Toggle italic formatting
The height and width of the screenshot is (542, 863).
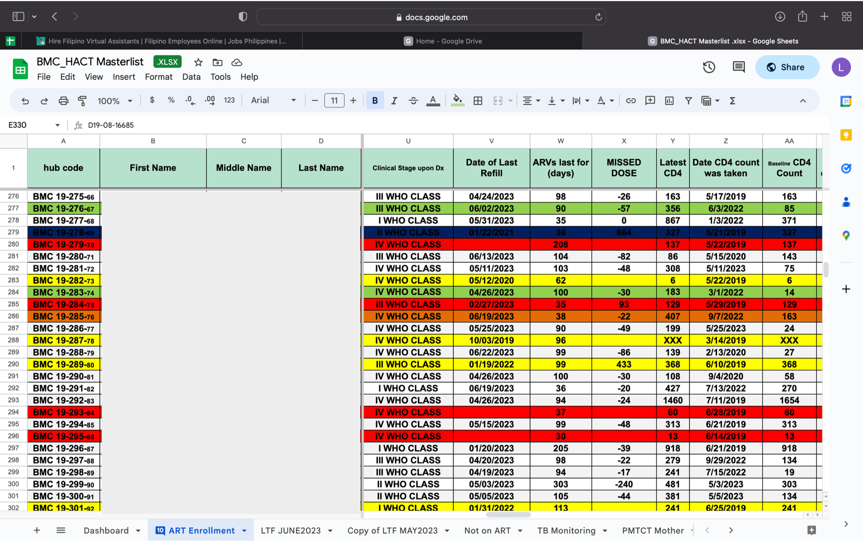click(x=394, y=101)
